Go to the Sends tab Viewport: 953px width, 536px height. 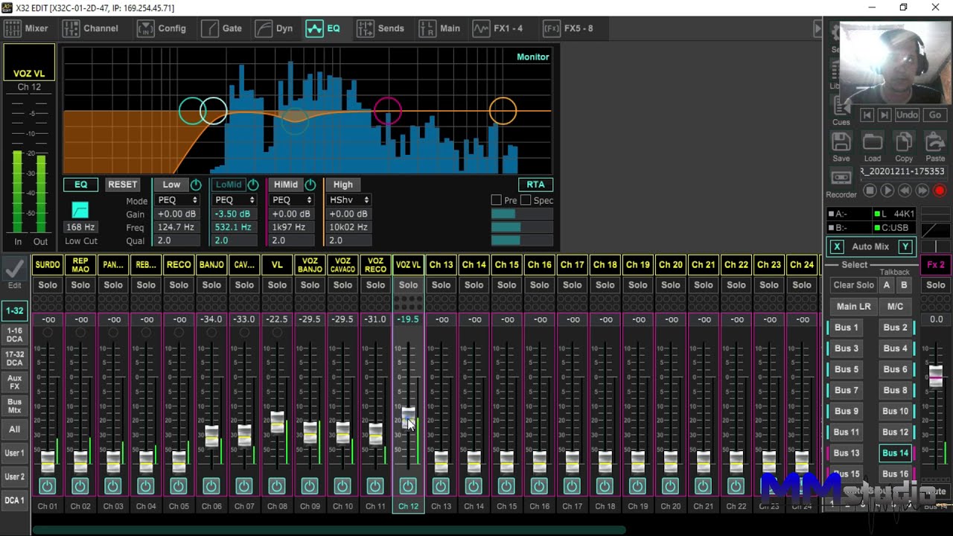380,28
